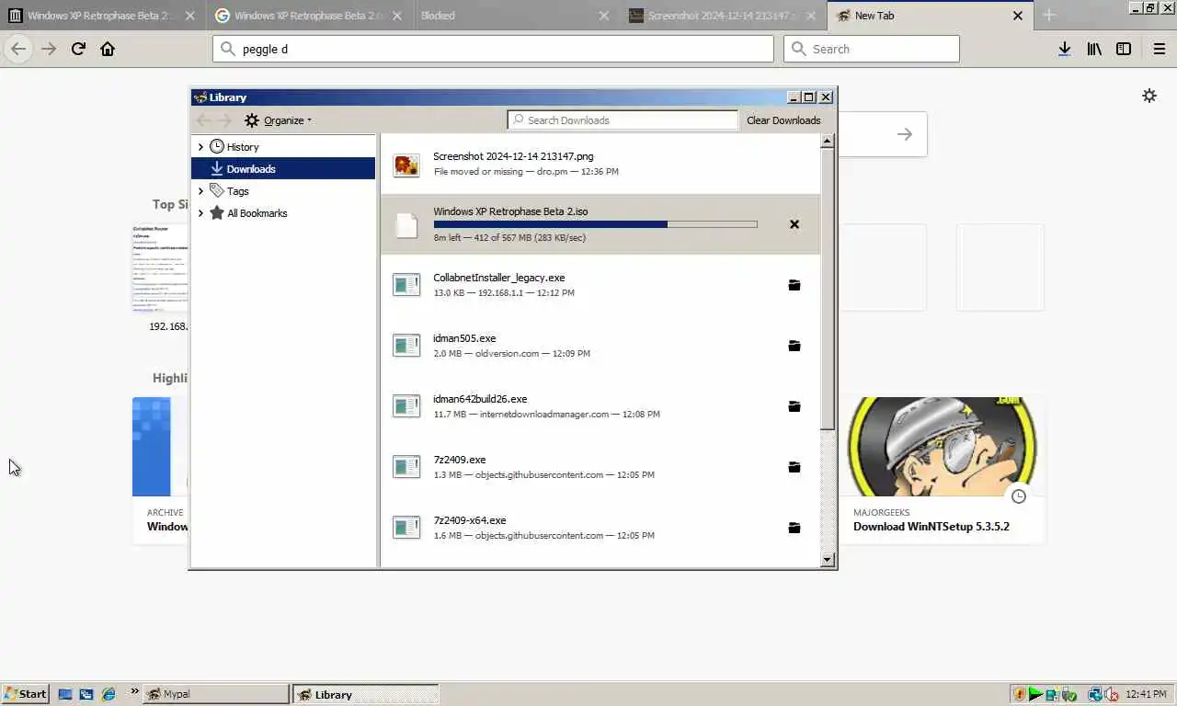Image resolution: width=1177 pixels, height=706 pixels.
Task: Click the orange shield icon in system tray
Action: [1019, 694]
